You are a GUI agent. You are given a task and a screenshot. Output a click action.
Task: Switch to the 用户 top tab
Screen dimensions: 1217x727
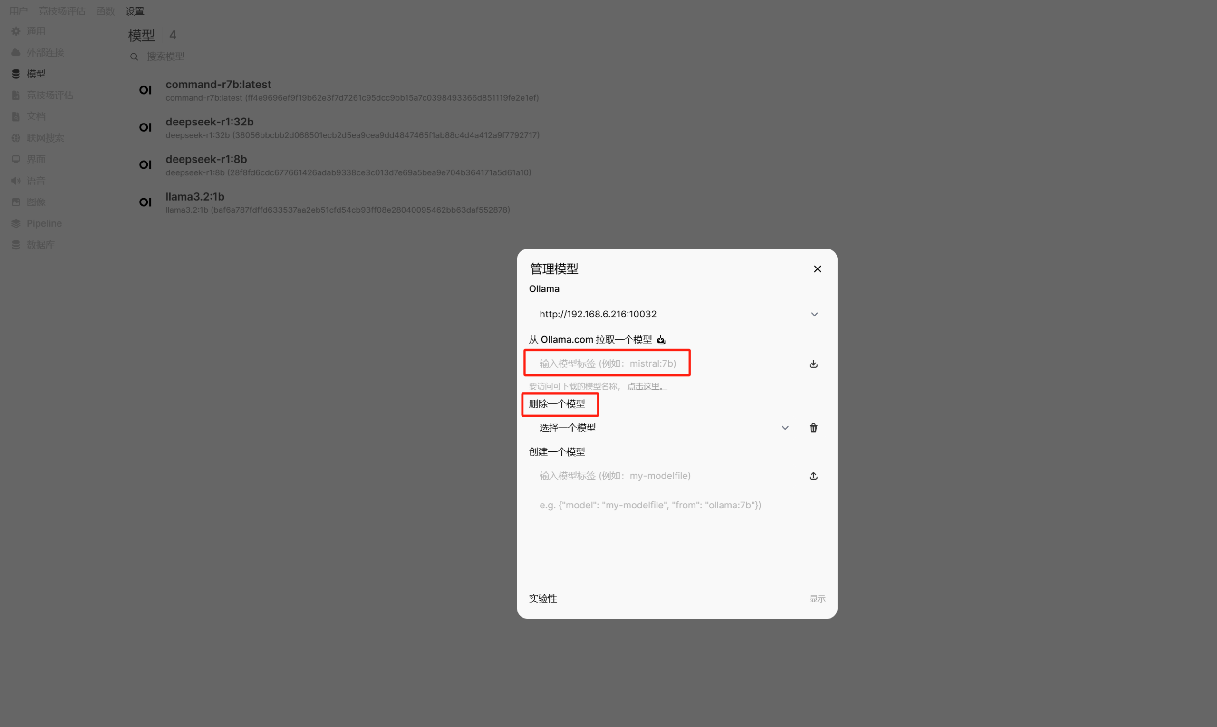click(x=18, y=11)
